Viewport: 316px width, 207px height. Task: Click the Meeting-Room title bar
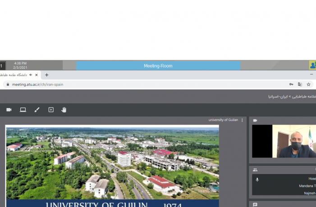[x=158, y=66]
